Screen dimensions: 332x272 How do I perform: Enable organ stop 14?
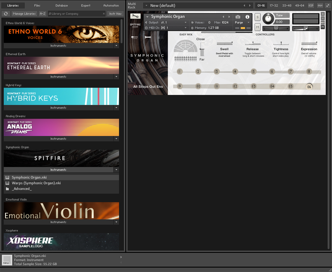click(272, 86)
